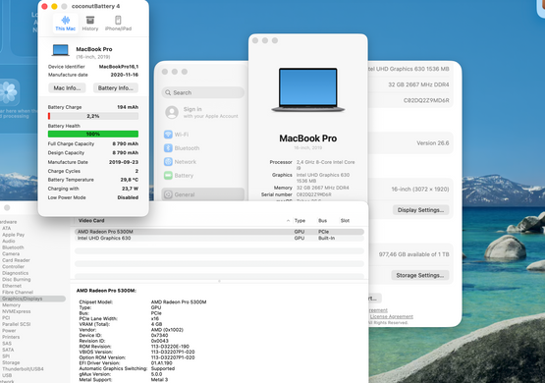Click the Low Power Mode Disabled row
This screenshot has width=545, height=383.
[x=93, y=197]
